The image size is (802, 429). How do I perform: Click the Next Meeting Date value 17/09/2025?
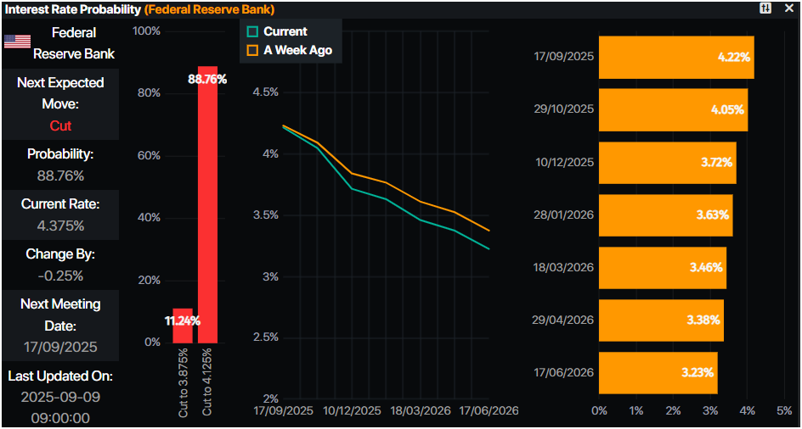(60, 347)
